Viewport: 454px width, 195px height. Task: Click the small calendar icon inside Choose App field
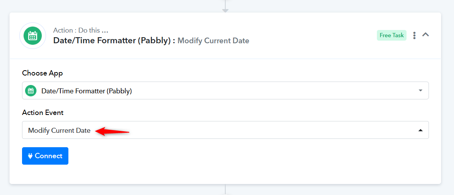click(x=31, y=91)
